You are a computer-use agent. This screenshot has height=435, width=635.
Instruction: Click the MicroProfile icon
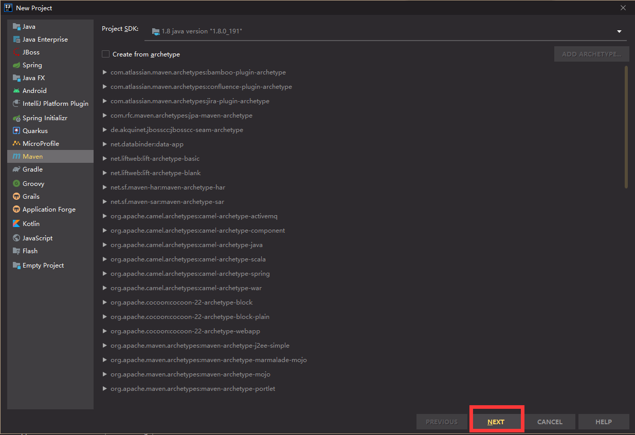(16, 144)
